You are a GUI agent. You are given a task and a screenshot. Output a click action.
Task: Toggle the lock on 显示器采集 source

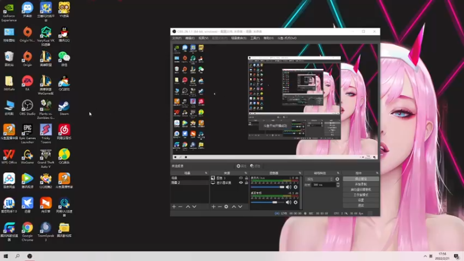click(x=246, y=183)
